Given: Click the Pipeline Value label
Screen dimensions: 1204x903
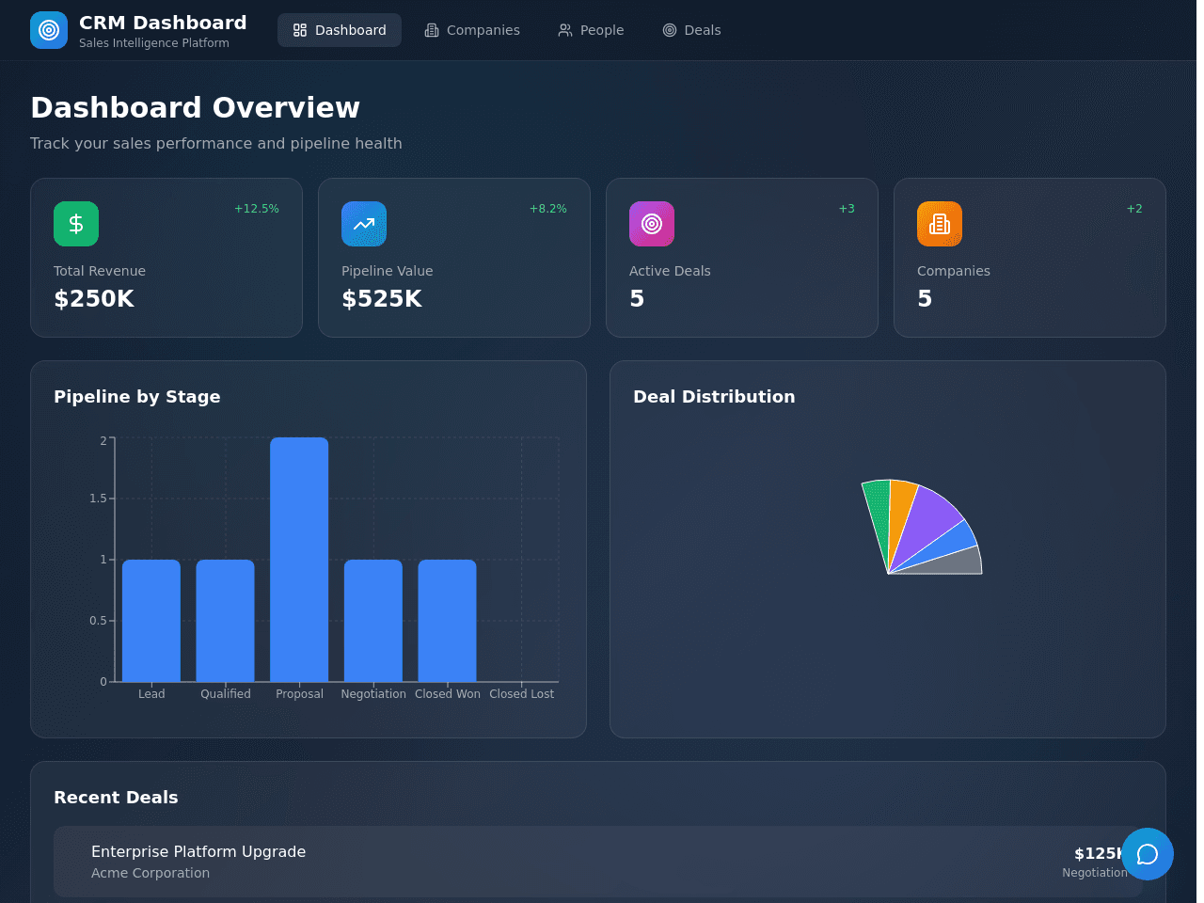Looking at the screenshot, I should pos(388,271).
